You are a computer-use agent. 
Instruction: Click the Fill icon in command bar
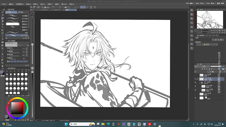coord(66,7)
